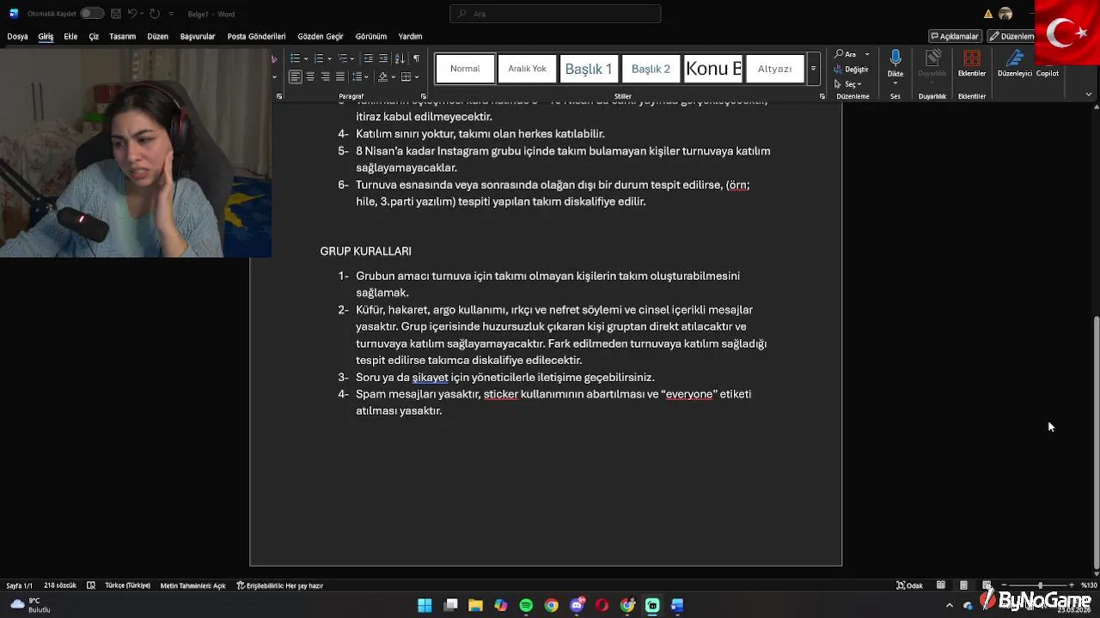Adjust the zoom slider in status bar
1100x618 pixels.
click(1038, 585)
